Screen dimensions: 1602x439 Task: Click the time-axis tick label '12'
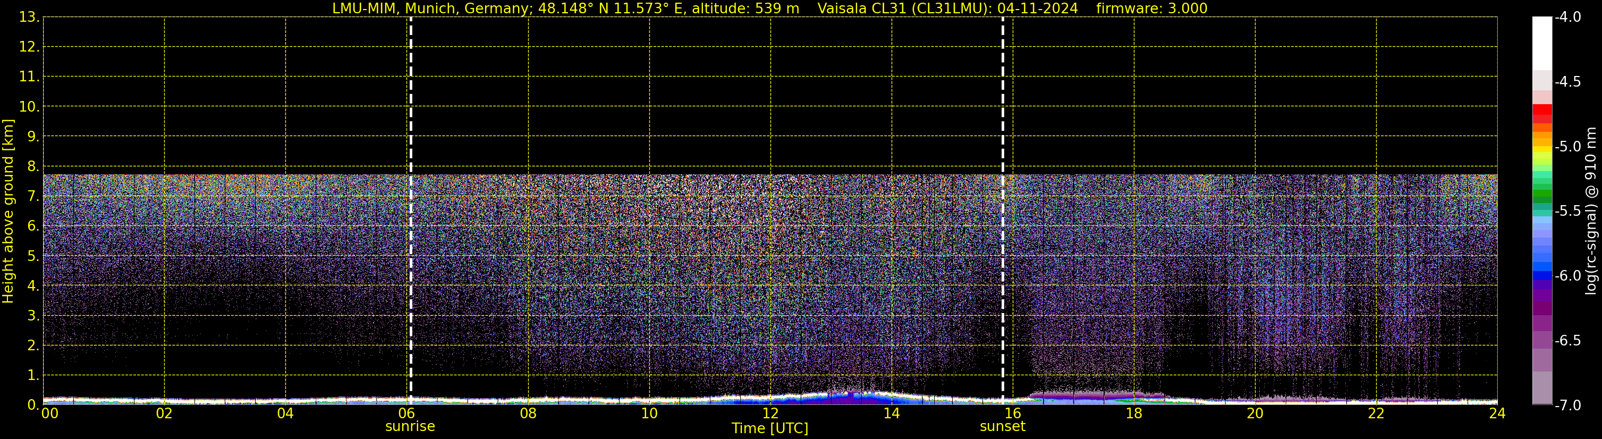pyautogui.click(x=770, y=413)
